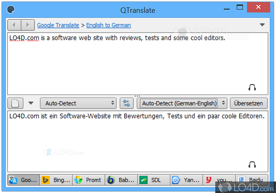Image resolution: width=276 pixels, height=193 pixels.
Task: Open the English to German link
Action: click(108, 25)
